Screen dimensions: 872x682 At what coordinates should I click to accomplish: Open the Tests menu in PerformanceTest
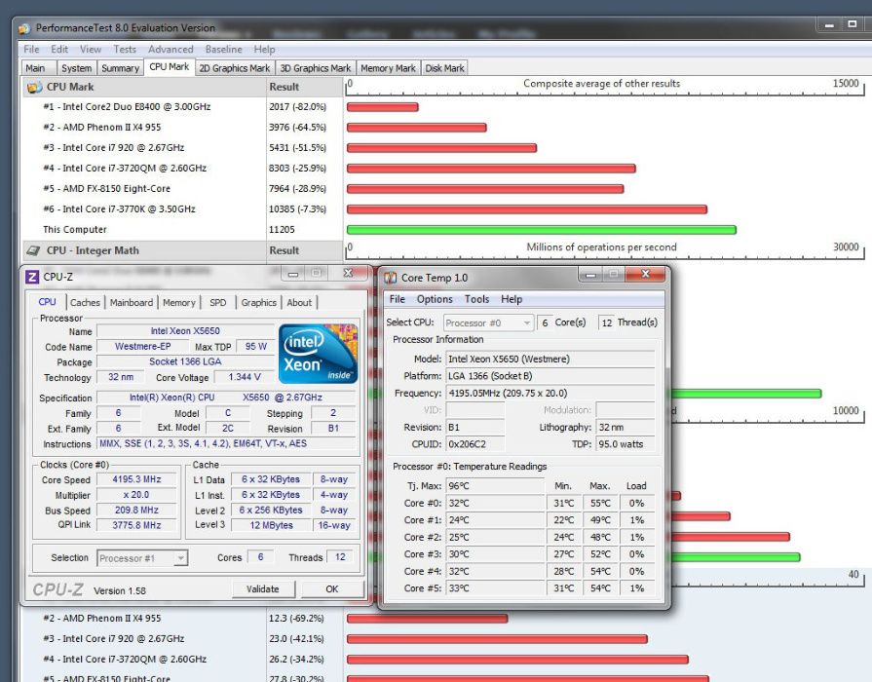pos(125,49)
